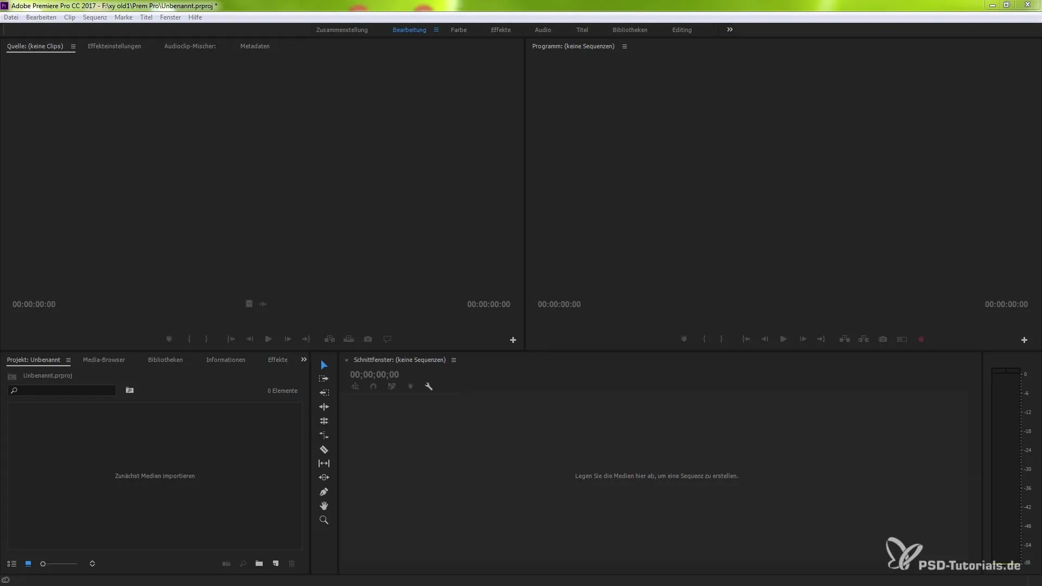Select the Razor tool
This screenshot has width=1042, height=586.
324,449
